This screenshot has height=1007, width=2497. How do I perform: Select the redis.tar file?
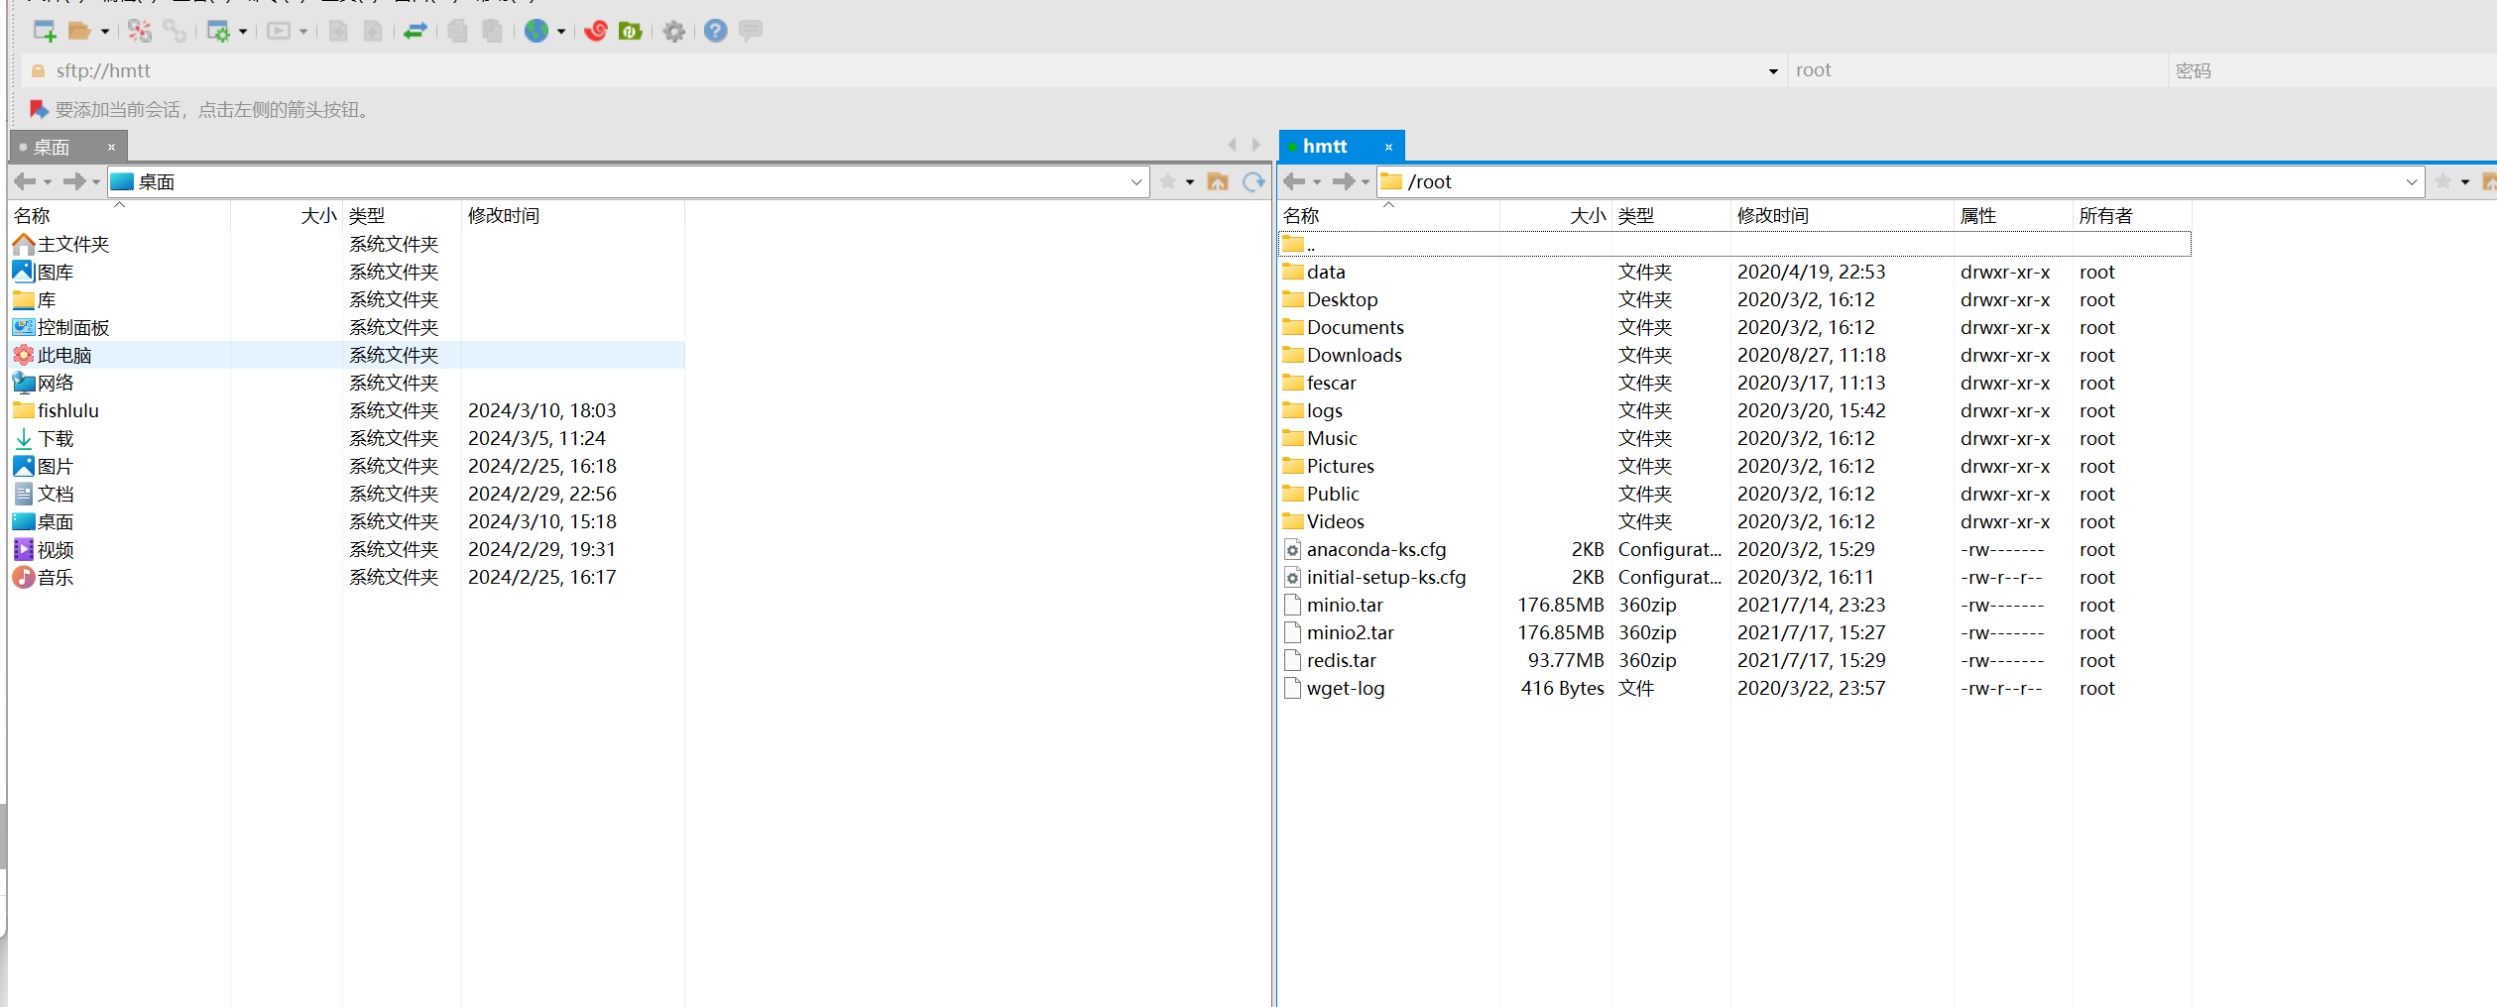(x=1734, y=660)
